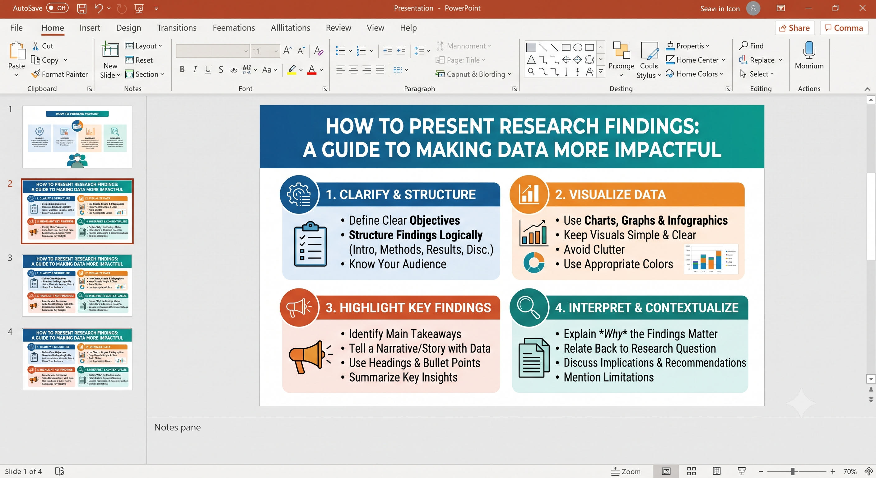Click the New Slide icon
This screenshot has height=478, width=876.
tap(110, 49)
